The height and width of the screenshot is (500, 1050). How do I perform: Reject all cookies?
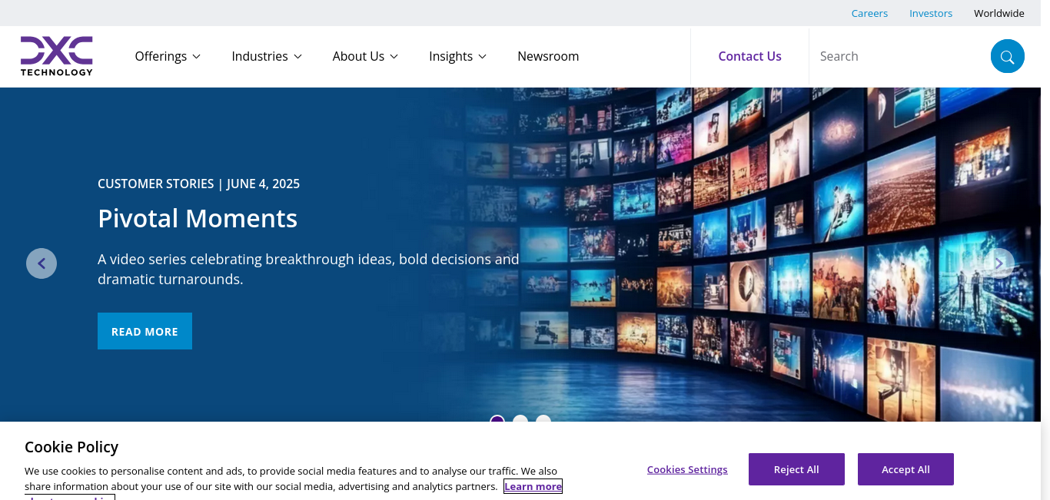(796, 469)
